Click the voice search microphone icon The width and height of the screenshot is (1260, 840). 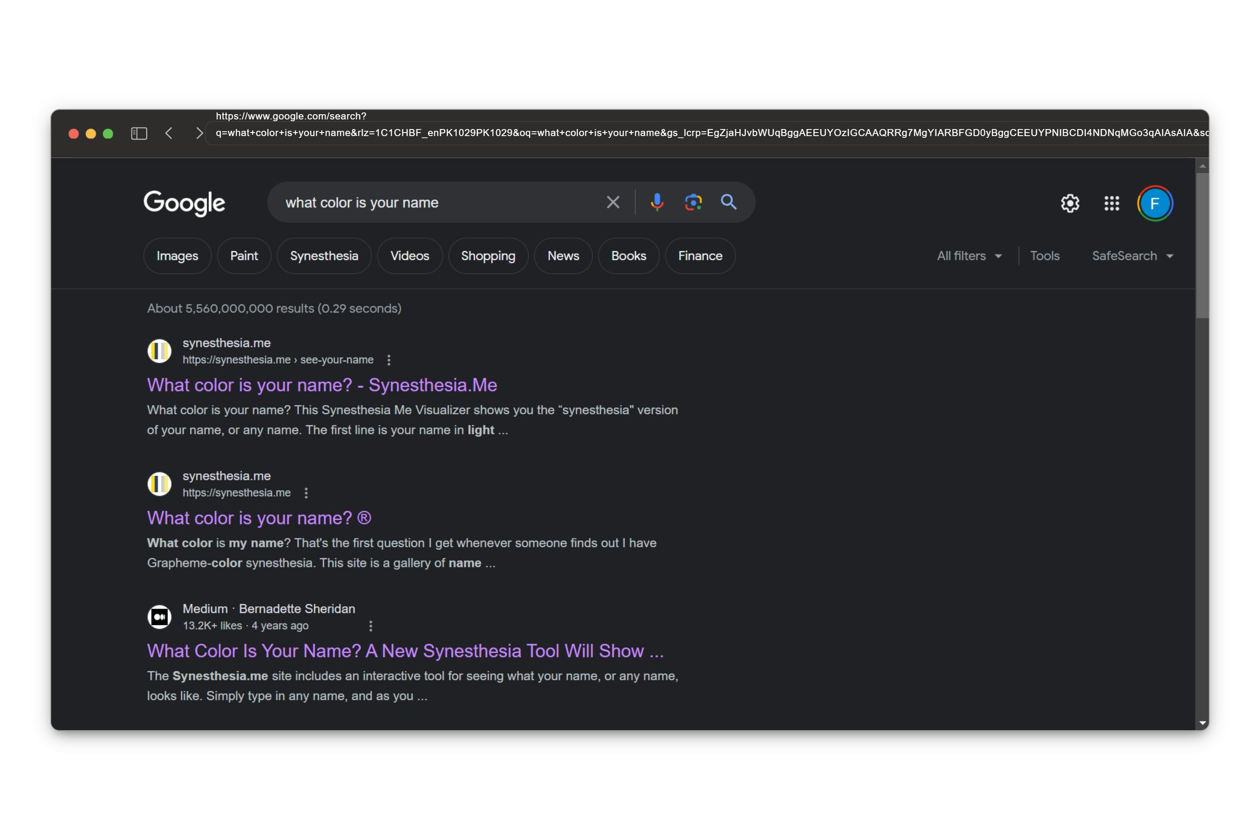[x=657, y=202]
